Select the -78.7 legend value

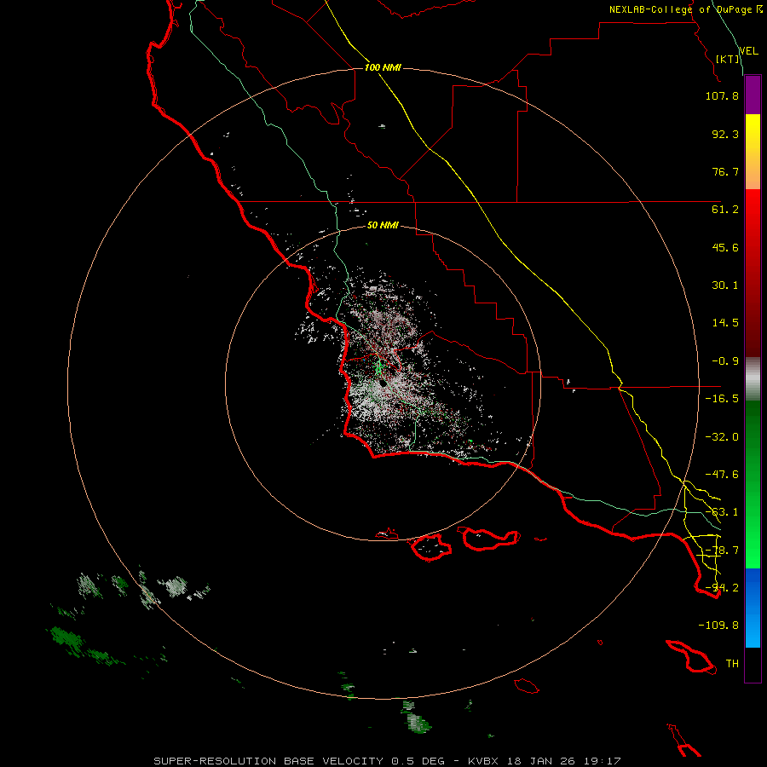pos(722,551)
